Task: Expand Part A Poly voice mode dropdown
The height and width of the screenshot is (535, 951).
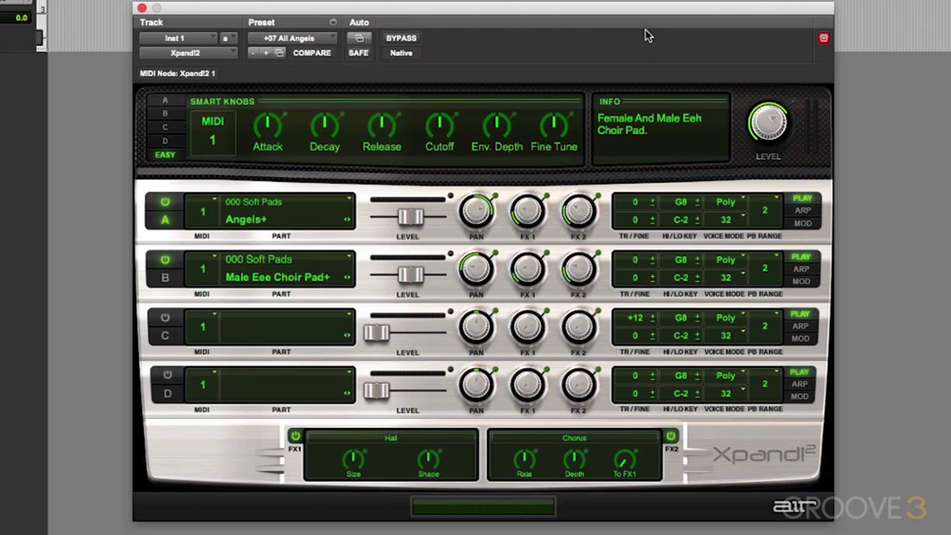Action: [726, 202]
